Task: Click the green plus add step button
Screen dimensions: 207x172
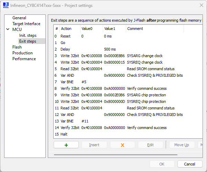Action: (66, 145)
